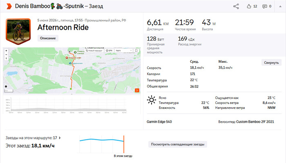Image resolution: width=286 pixels, height=163 pixels.
Task: Zoom in the map with plus button
Action: (7, 51)
